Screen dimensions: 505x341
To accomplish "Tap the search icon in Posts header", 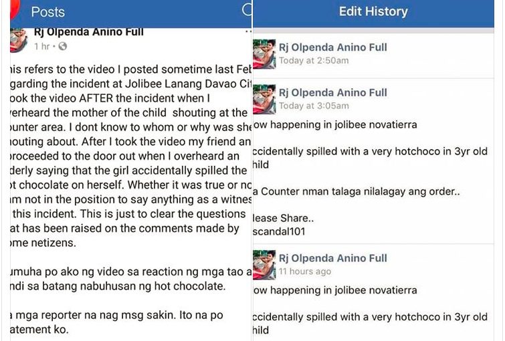I will click(x=247, y=10).
